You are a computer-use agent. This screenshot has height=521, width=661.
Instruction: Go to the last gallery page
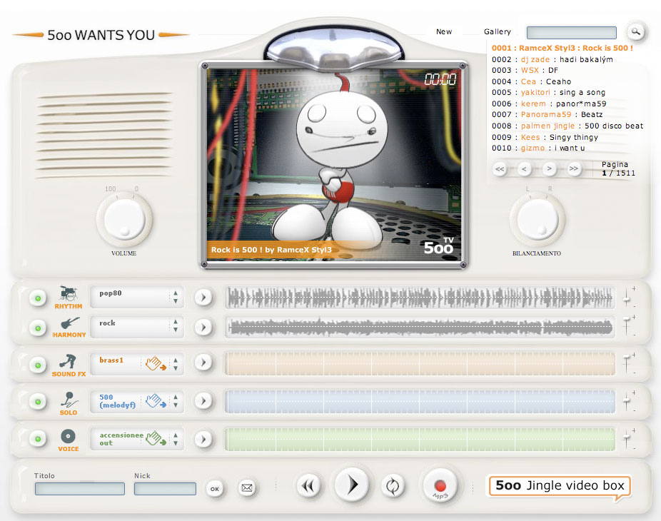coord(573,169)
